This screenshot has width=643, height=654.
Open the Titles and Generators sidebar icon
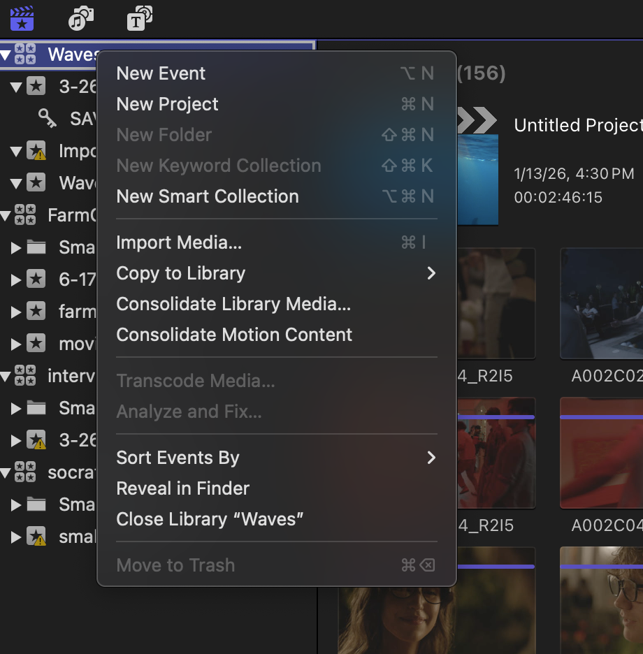pos(138,18)
